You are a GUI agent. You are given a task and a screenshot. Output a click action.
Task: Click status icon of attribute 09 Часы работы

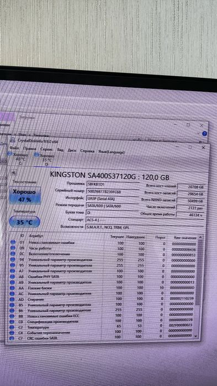[13, 247]
